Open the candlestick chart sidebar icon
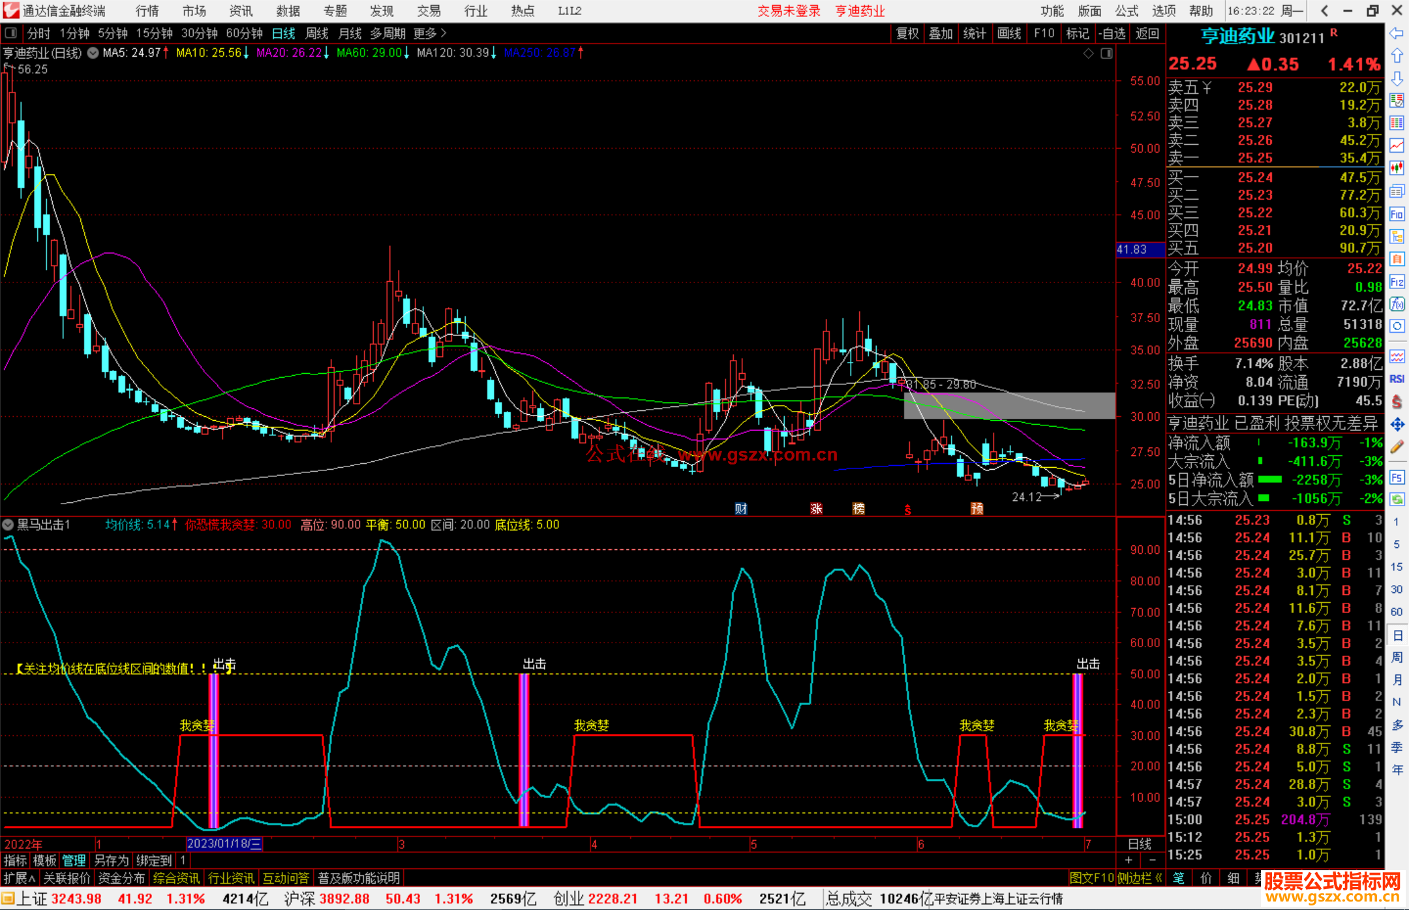 1397,168
